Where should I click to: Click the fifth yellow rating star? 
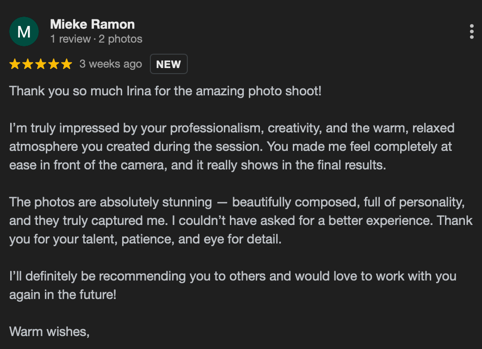[x=67, y=64]
